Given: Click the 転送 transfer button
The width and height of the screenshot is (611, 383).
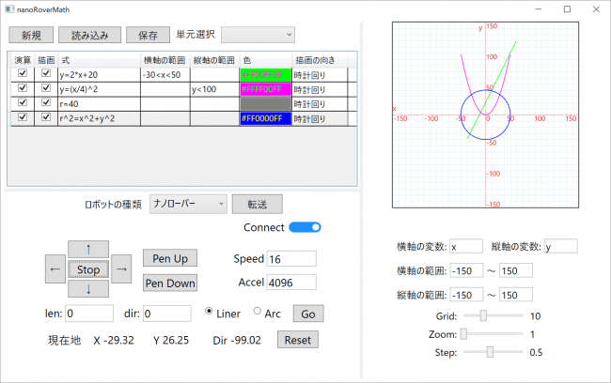Looking at the screenshot, I should pos(258,203).
